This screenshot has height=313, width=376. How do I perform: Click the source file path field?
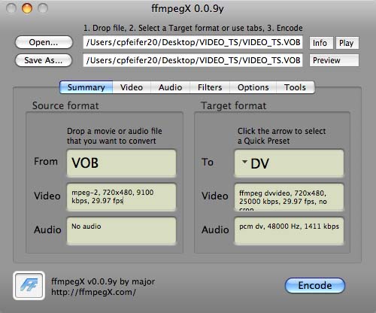pos(193,42)
